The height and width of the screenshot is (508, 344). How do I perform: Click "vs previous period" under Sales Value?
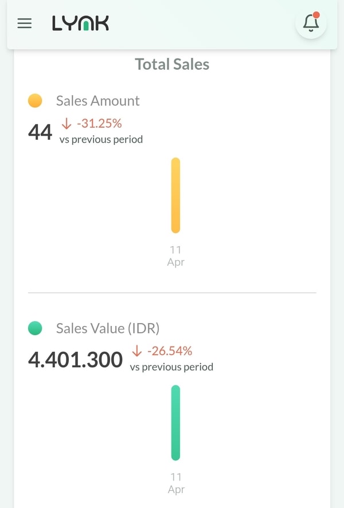point(171,367)
